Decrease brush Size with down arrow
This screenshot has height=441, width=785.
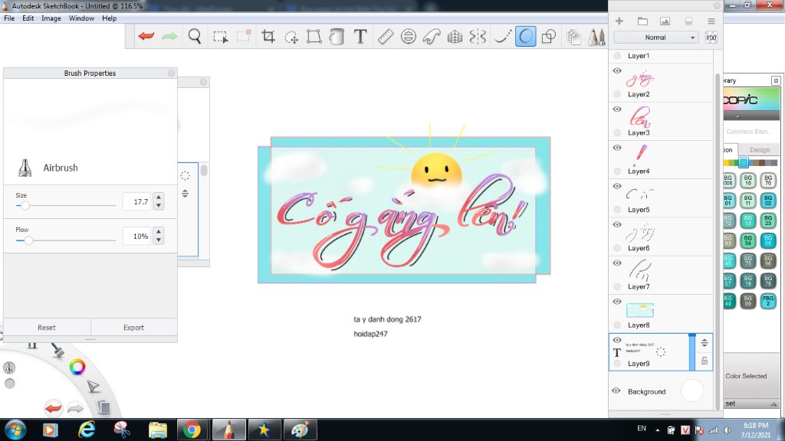(159, 205)
